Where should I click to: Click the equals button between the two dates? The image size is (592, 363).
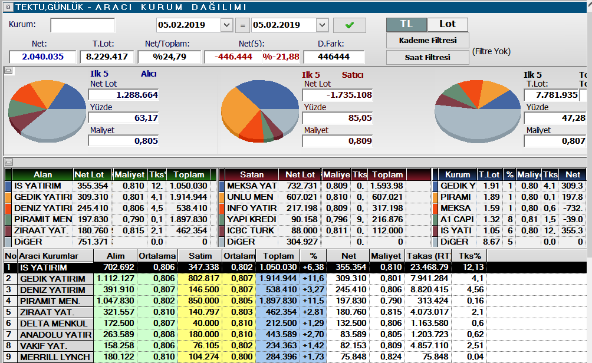point(242,26)
